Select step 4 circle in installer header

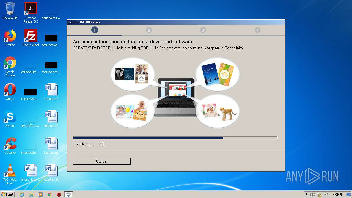(x=257, y=30)
